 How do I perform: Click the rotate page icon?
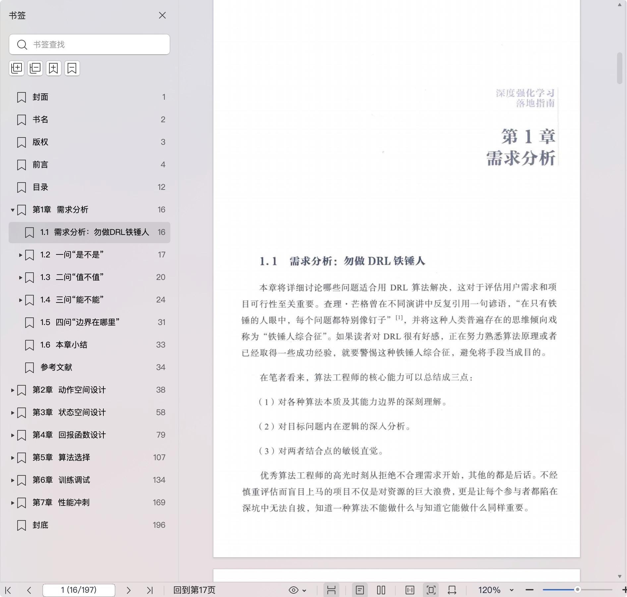tap(452, 590)
